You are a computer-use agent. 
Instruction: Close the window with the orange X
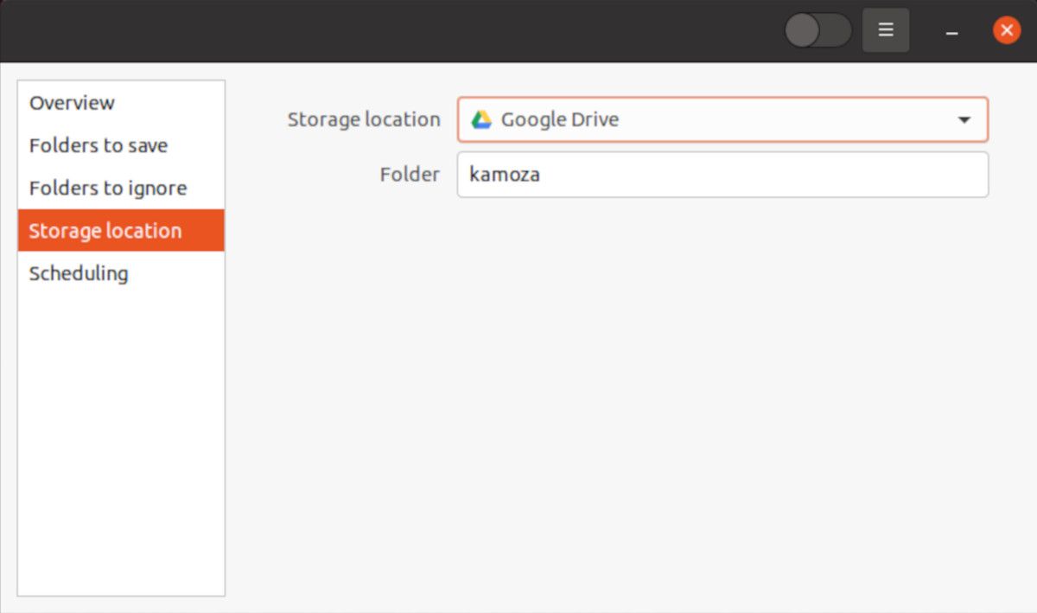coord(1006,30)
